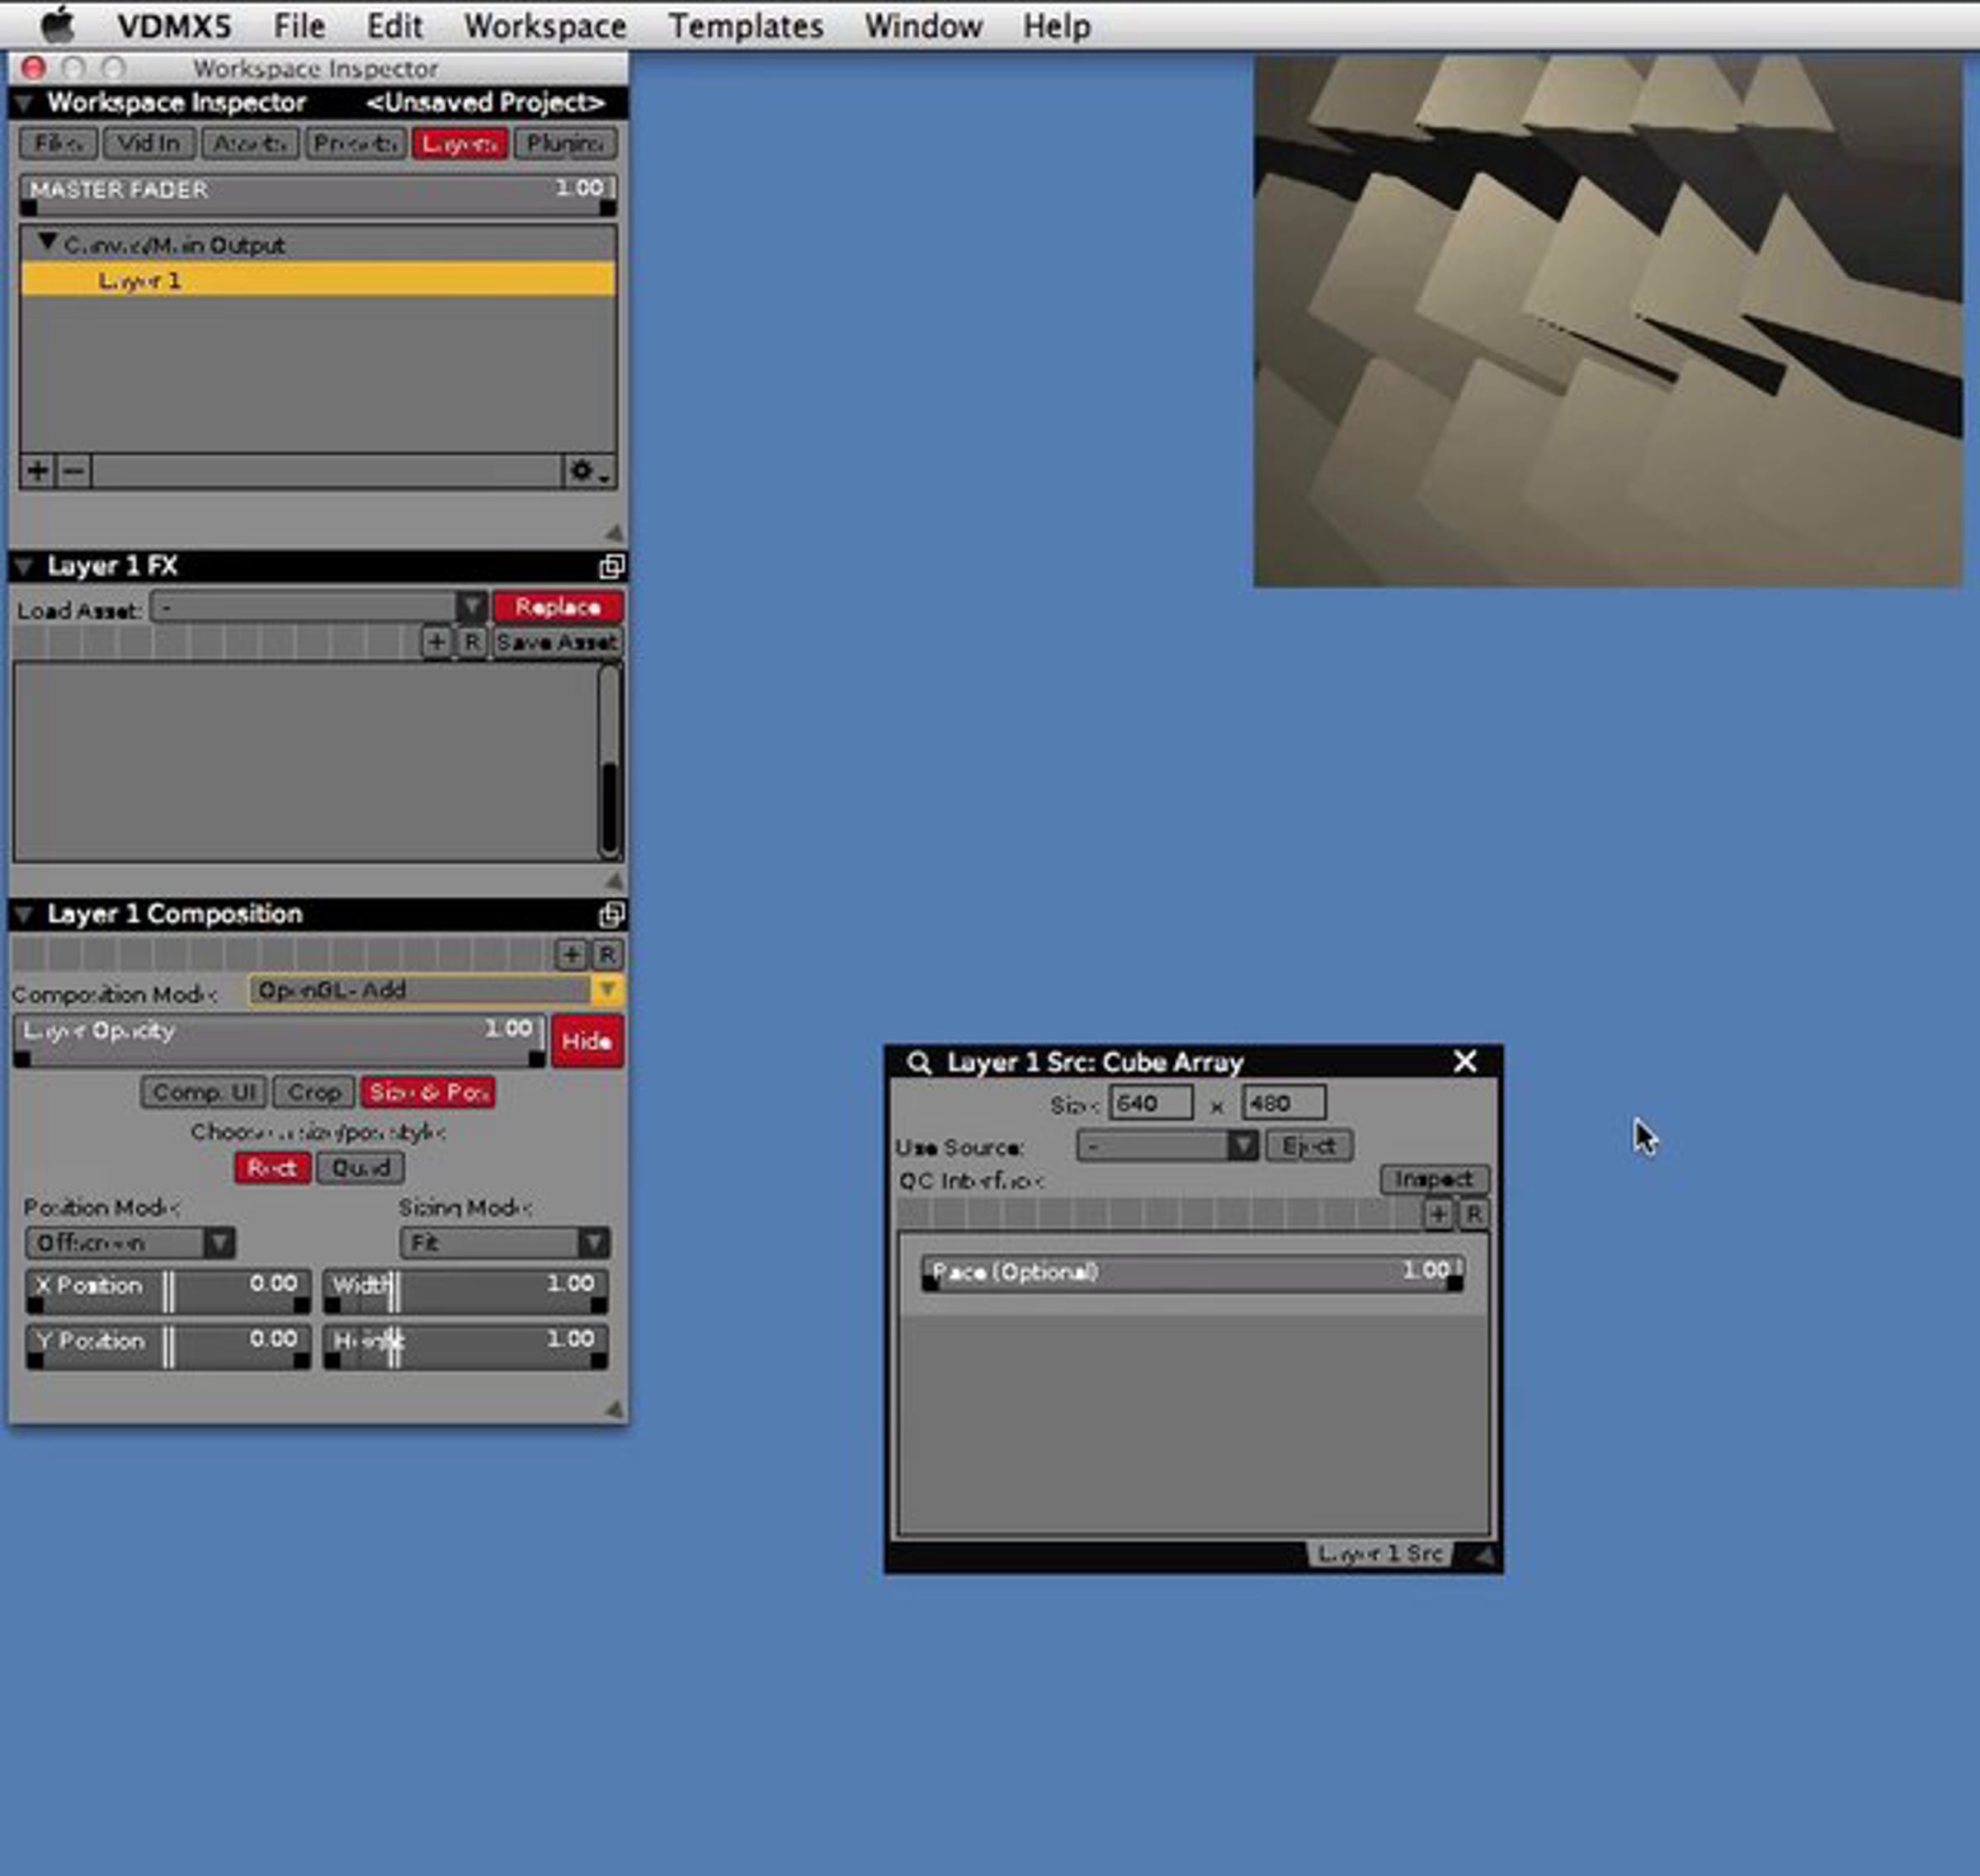Image resolution: width=1980 pixels, height=1876 pixels.
Task: Close the Layer 1 Src window
Action: point(1464,1061)
